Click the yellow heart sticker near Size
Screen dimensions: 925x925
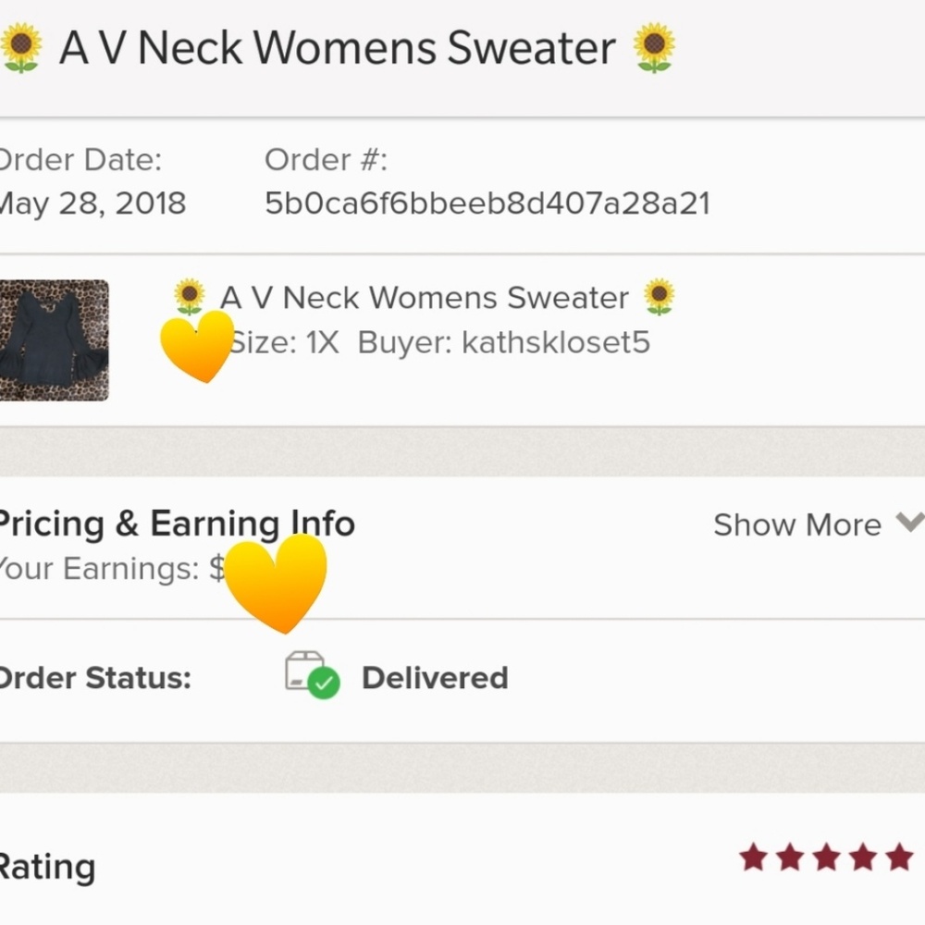pyautogui.click(x=198, y=346)
